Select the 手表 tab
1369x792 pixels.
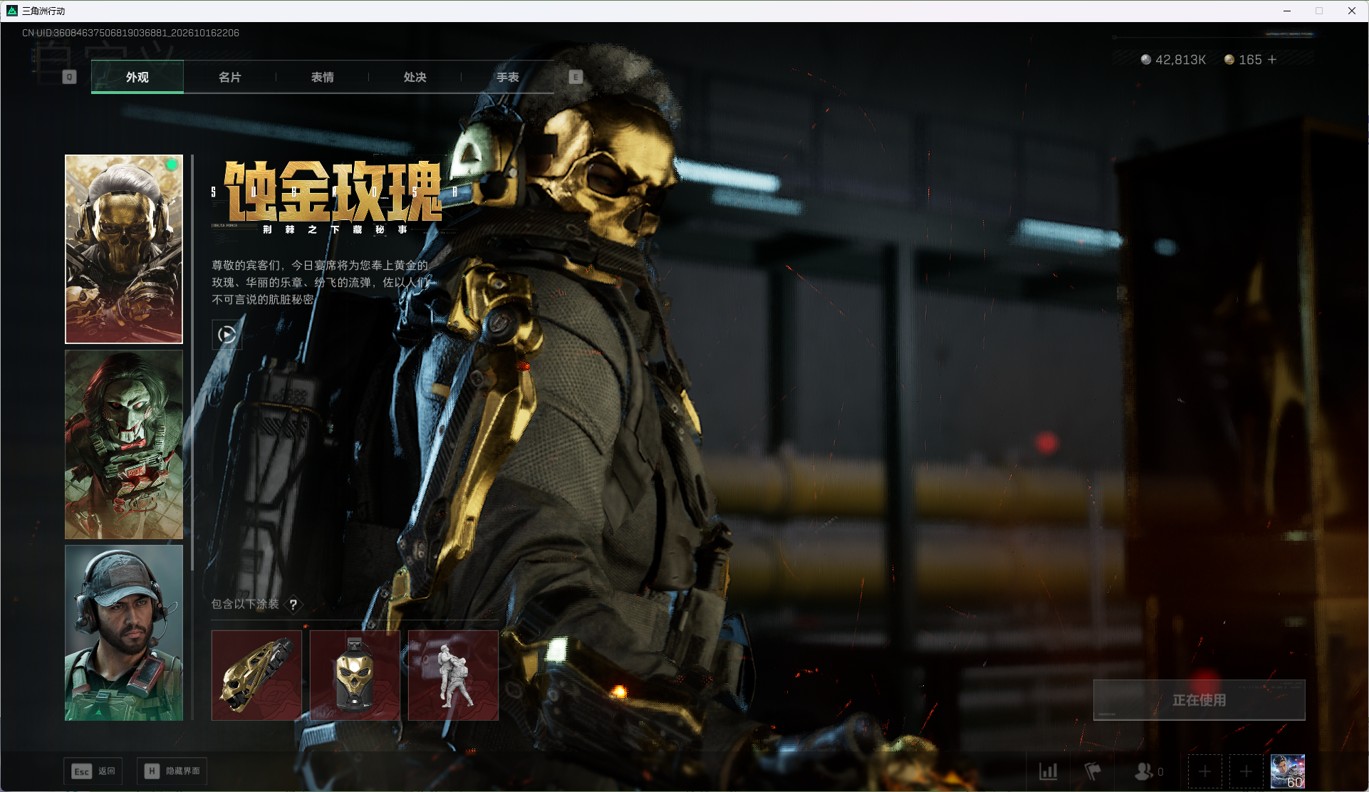(507, 77)
